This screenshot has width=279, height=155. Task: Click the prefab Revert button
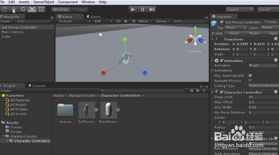click(x=254, y=33)
